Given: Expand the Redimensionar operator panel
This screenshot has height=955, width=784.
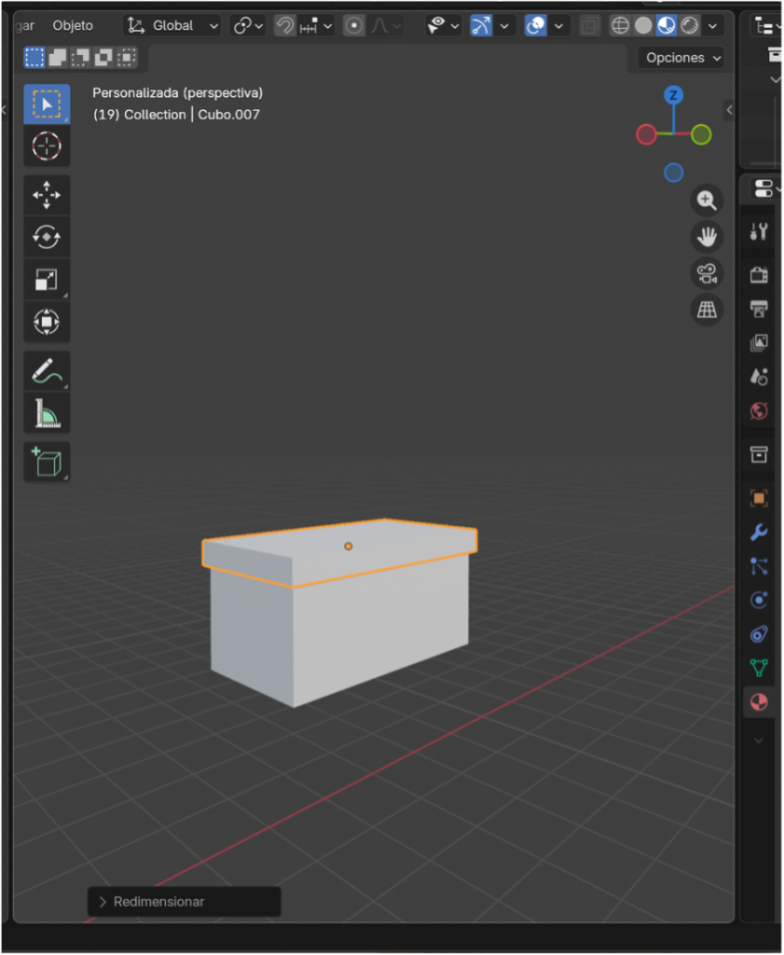Looking at the screenshot, I should (x=103, y=902).
